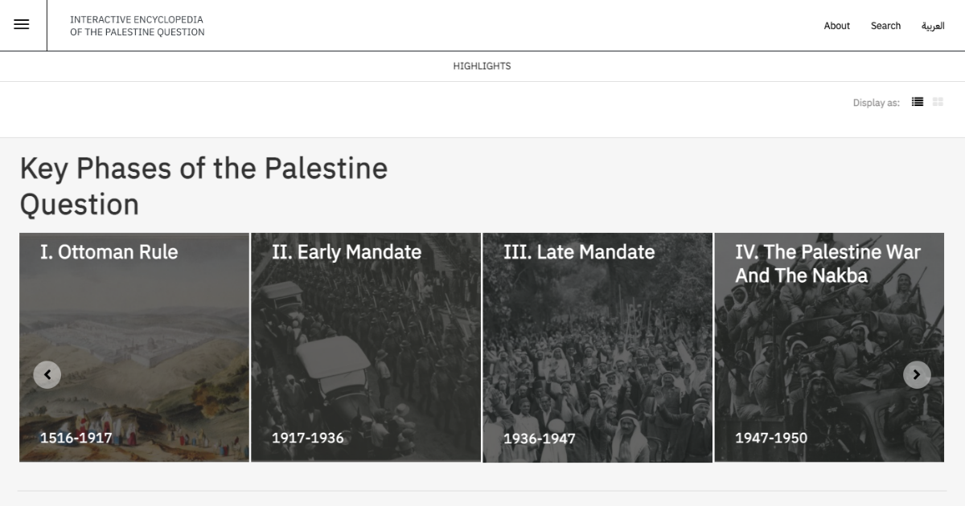The image size is (965, 506).
Task: Click the next carousel arrow
Action: (918, 374)
